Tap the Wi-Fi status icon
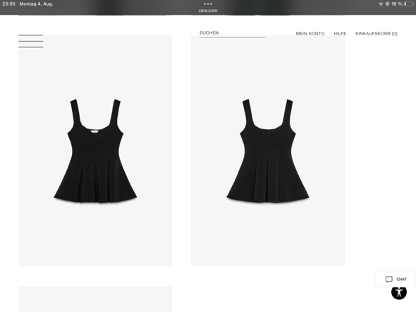 click(381, 4)
